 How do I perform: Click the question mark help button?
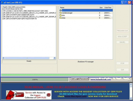pos(129,79)
